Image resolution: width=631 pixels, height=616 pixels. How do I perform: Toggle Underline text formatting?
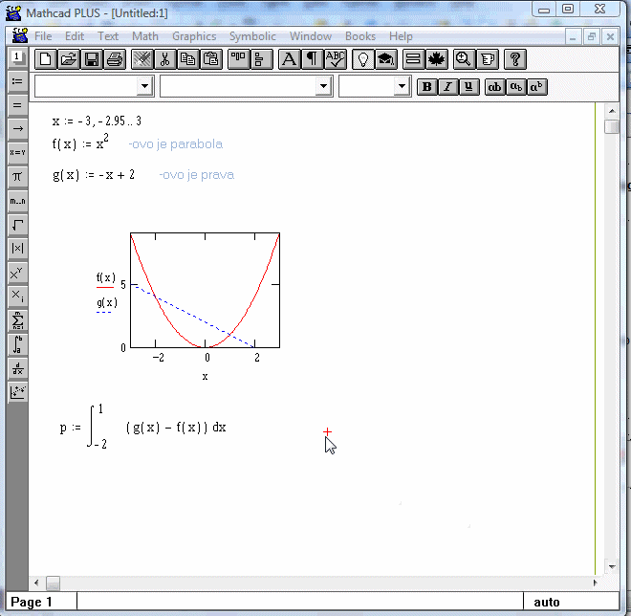(x=468, y=87)
